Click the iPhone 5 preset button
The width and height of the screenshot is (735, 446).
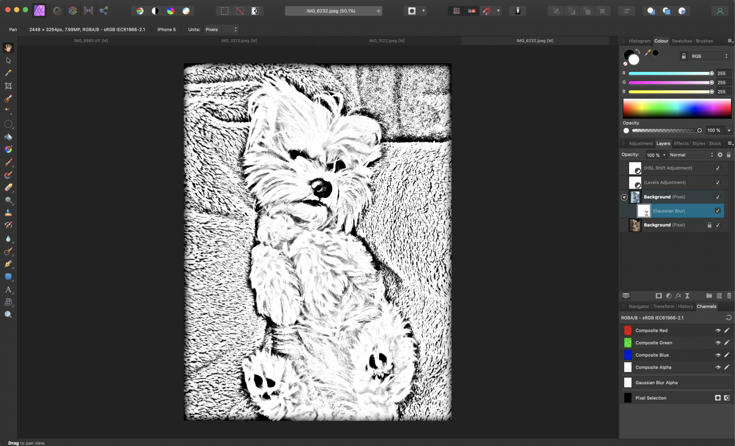click(x=166, y=29)
